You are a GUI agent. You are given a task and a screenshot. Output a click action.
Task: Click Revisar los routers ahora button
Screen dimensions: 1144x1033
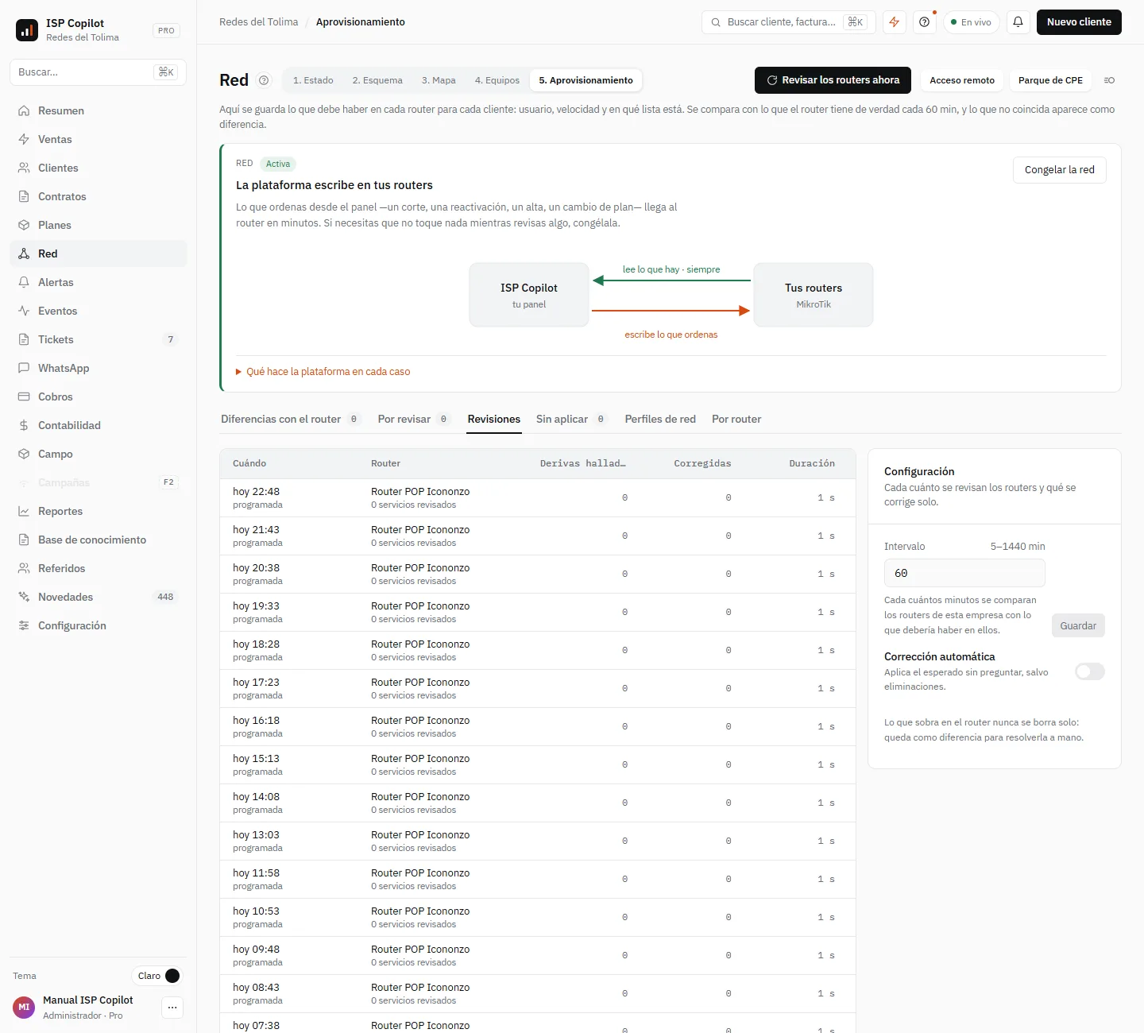pos(833,80)
